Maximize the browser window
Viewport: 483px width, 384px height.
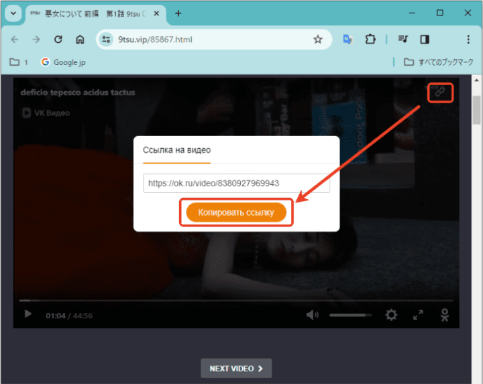click(x=440, y=13)
